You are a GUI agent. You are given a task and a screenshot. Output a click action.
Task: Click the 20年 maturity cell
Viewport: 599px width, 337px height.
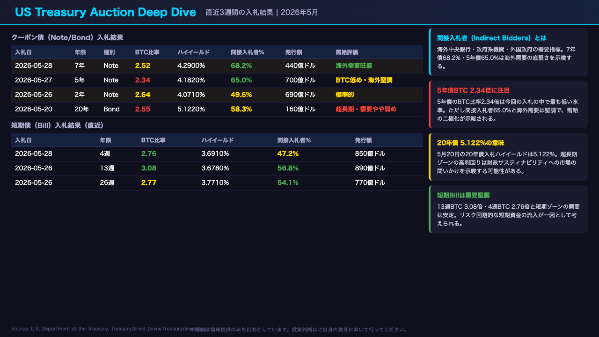click(x=81, y=109)
